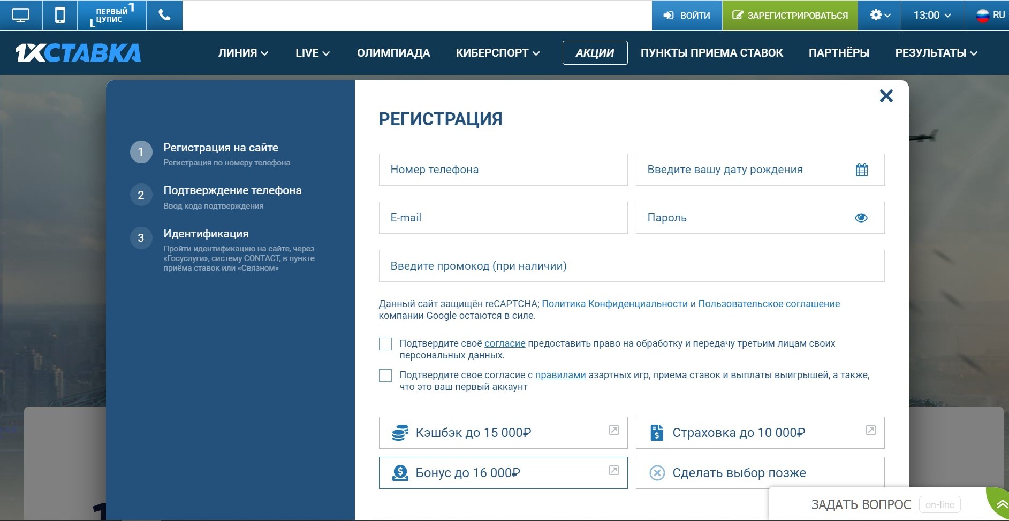The image size is (1009, 521).
Task: Open Бонус details external-link icon
Action: tap(614, 470)
